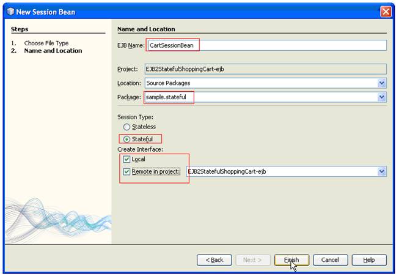Select the Stateless session type
The height and width of the screenshot is (276, 396).
pos(127,127)
